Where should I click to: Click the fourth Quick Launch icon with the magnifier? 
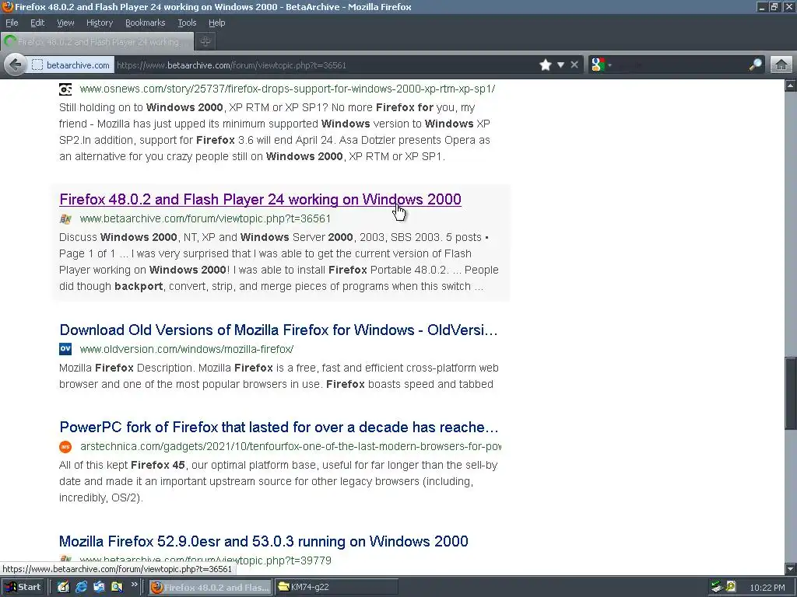(x=117, y=587)
